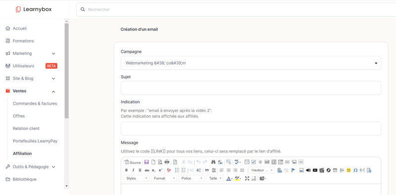Screen dimensions: 396x195
Task: Click the Redo arrow icon
Action: (x=205, y=162)
